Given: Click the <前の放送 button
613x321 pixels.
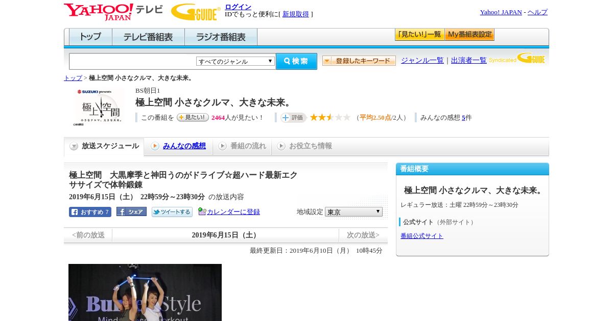Looking at the screenshot, I should click(88, 235).
